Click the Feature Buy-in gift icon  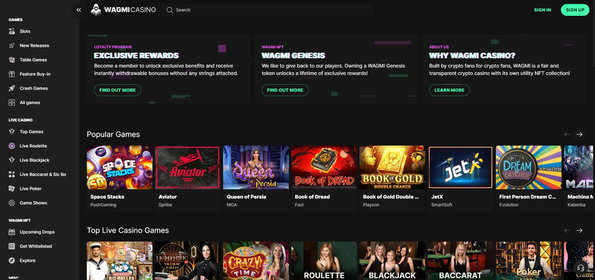click(x=12, y=74)
